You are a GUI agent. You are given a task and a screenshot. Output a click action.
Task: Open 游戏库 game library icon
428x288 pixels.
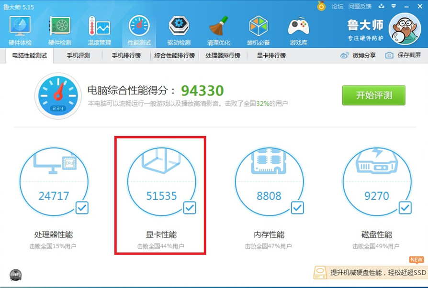click(299, 26)
